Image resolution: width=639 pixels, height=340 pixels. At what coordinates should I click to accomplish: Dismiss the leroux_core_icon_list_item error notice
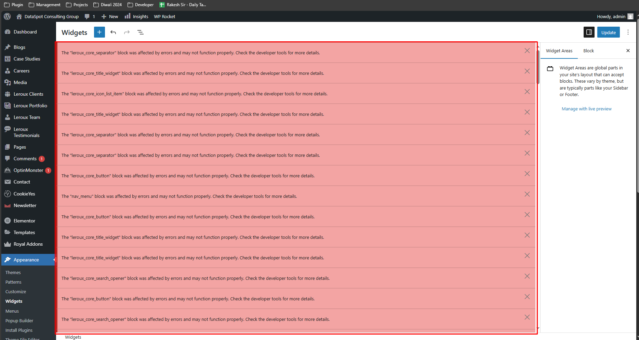coord(527,92)
